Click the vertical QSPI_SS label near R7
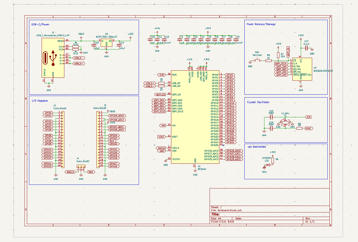Image resolution: width=358 pixels, height=242 pixels. (x=288, y=52)
